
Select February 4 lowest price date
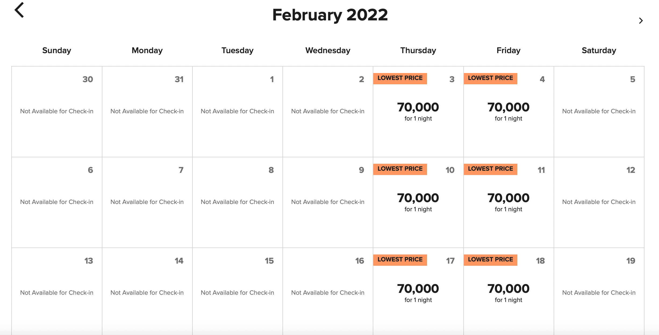pyautogui.click(x=508, y=112)
